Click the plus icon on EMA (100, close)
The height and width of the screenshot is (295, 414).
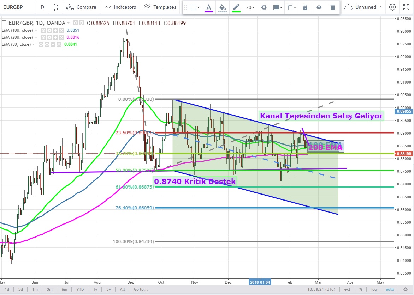point(55,30)
